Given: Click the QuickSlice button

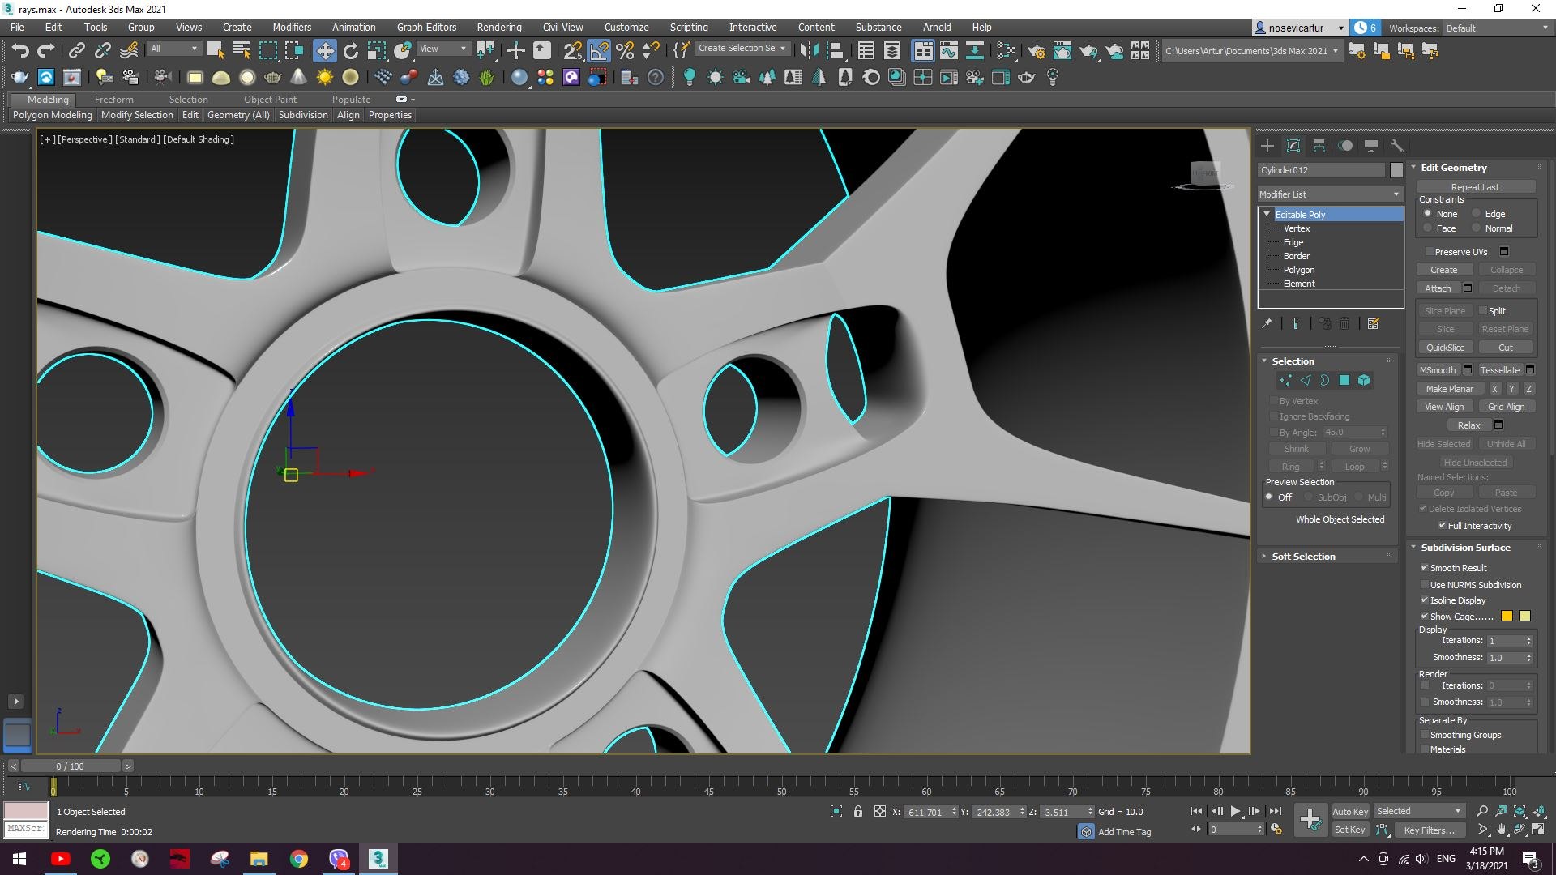Looking at the screenshot, I should coord(1445,348).
